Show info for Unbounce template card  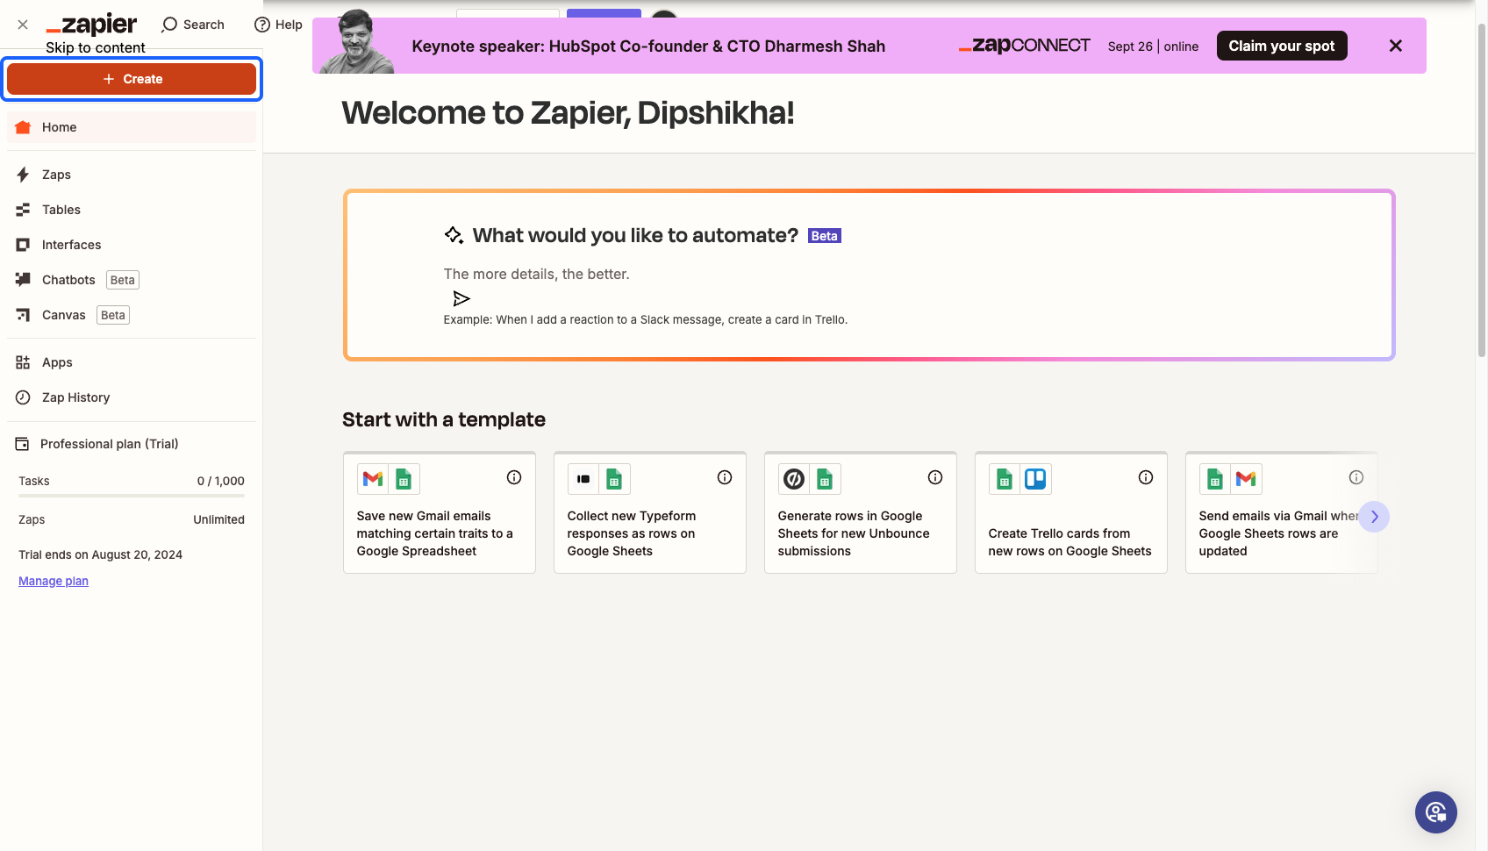935,477
